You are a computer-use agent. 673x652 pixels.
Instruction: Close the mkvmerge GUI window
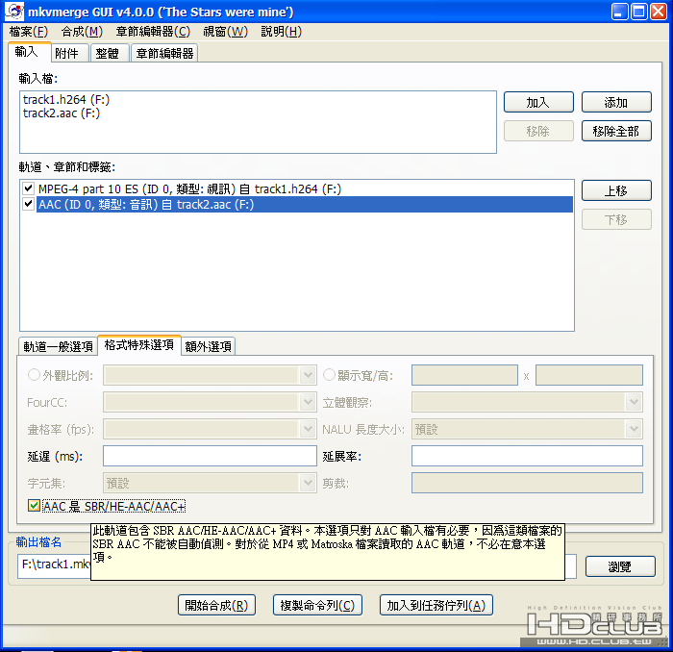pos(658,12)
